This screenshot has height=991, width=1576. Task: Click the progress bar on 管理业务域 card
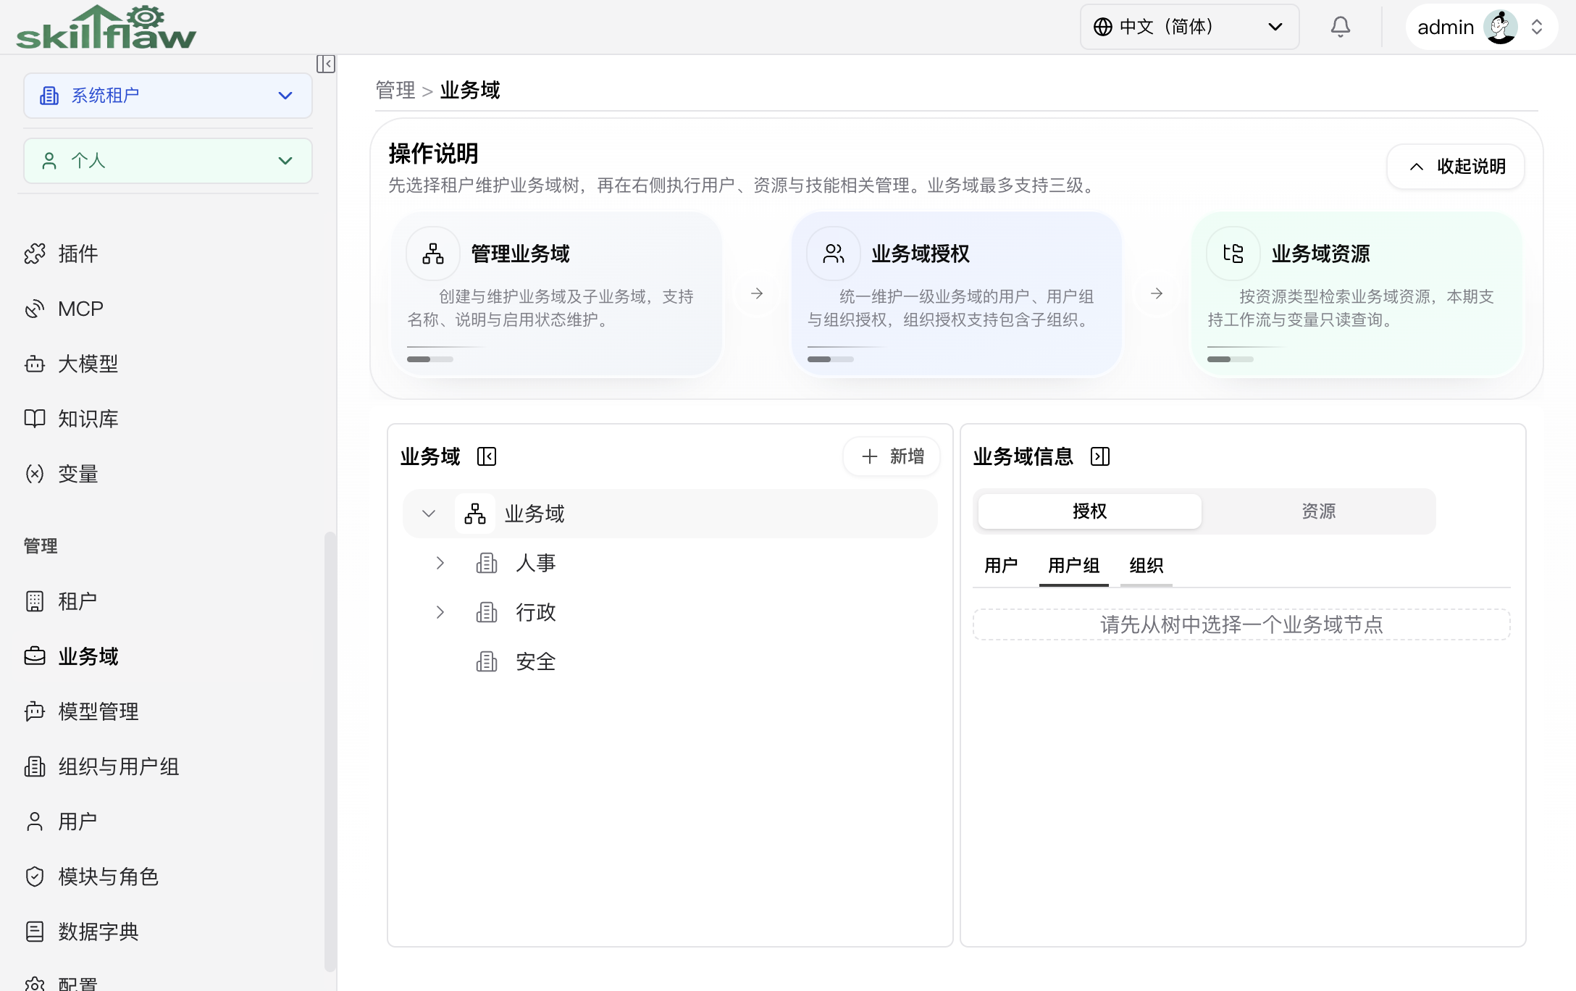pyautogui.click(x=430, y=359)
